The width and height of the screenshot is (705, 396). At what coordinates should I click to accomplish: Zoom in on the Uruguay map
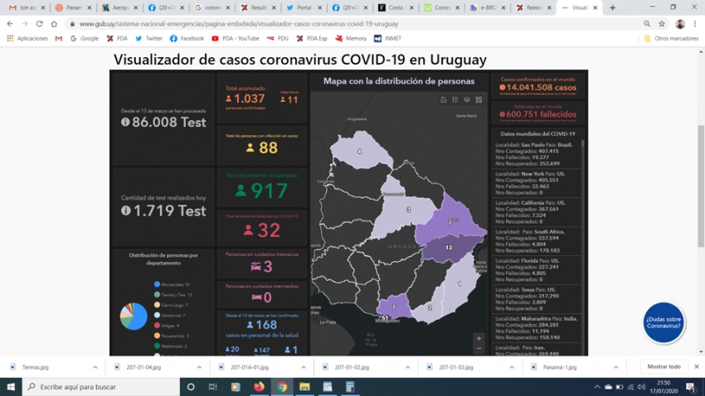point(479,339)
